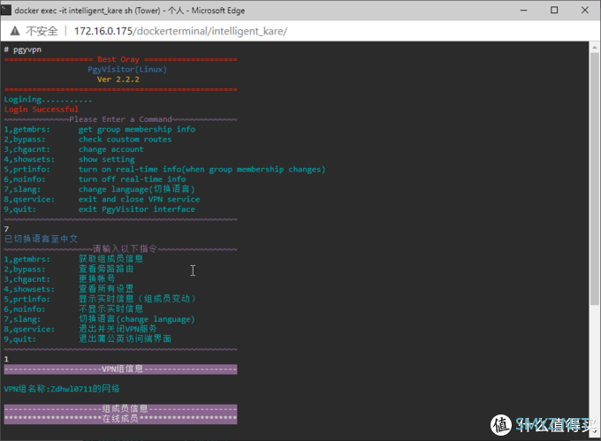Image resolution: width=601 pixels, height=441 pixels.
Task: Click the '# pgyvpn' command line
Action: pyautogui.click(x=23, y=49)
